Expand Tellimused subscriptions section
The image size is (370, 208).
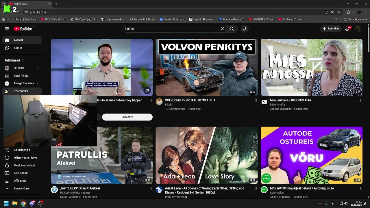tap(14, 60)
